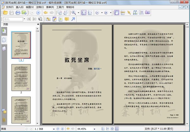The width and height of the screenshot is (190, 132).
Task: Click the zoom in plus button
Action: coord(106,13)
